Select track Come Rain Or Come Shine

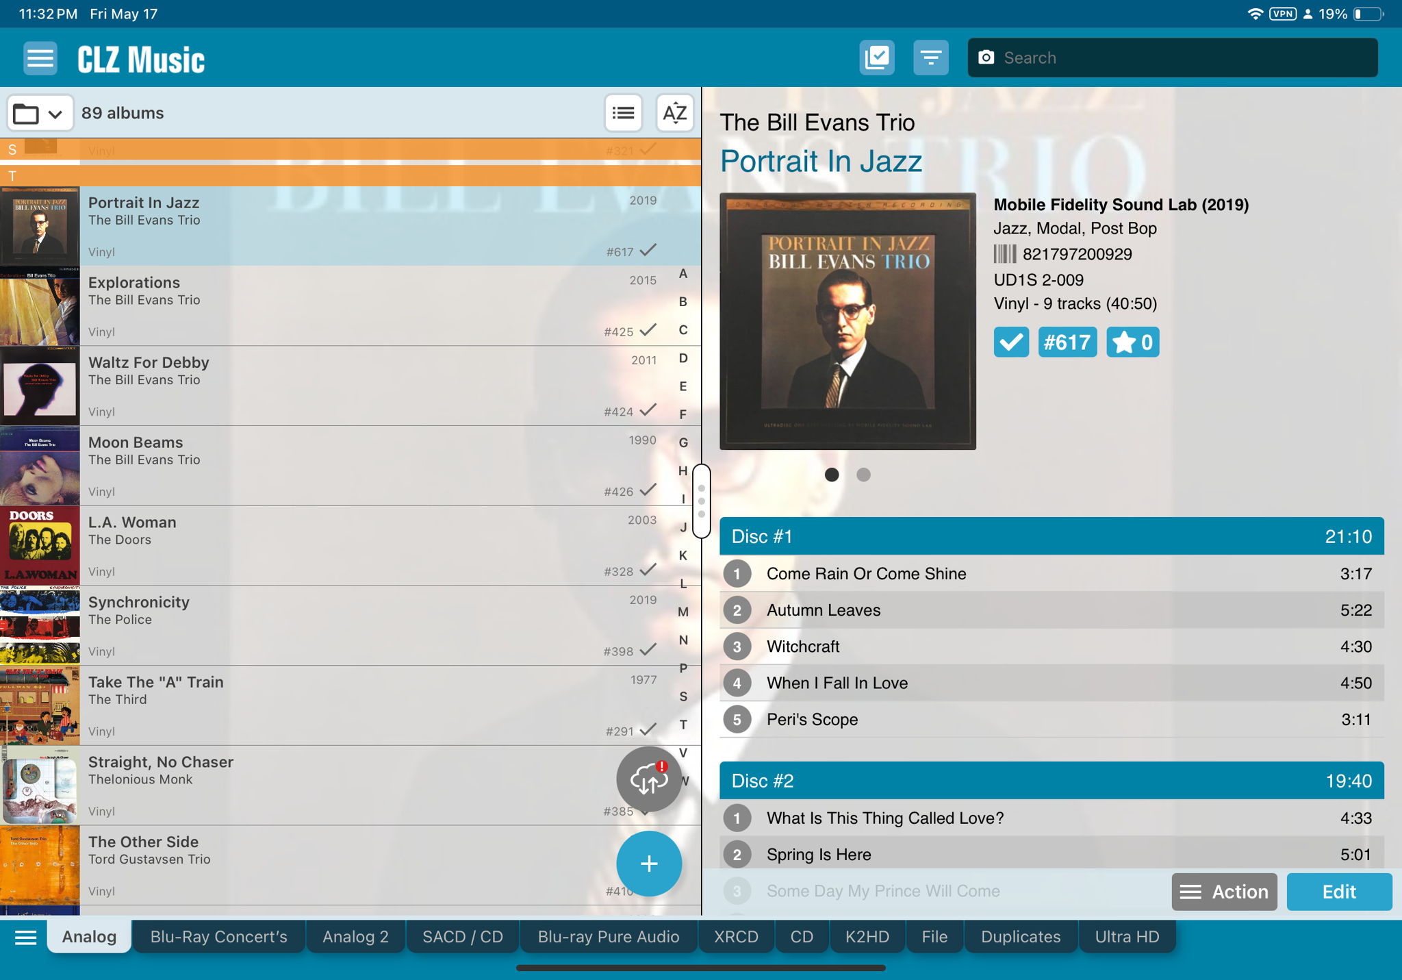tap(1051, 574)
